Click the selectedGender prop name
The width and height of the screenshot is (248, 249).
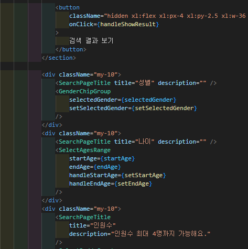click(93, 100)
